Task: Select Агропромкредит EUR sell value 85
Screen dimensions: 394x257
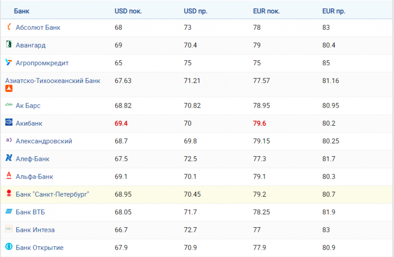Action: click(326, 63)
